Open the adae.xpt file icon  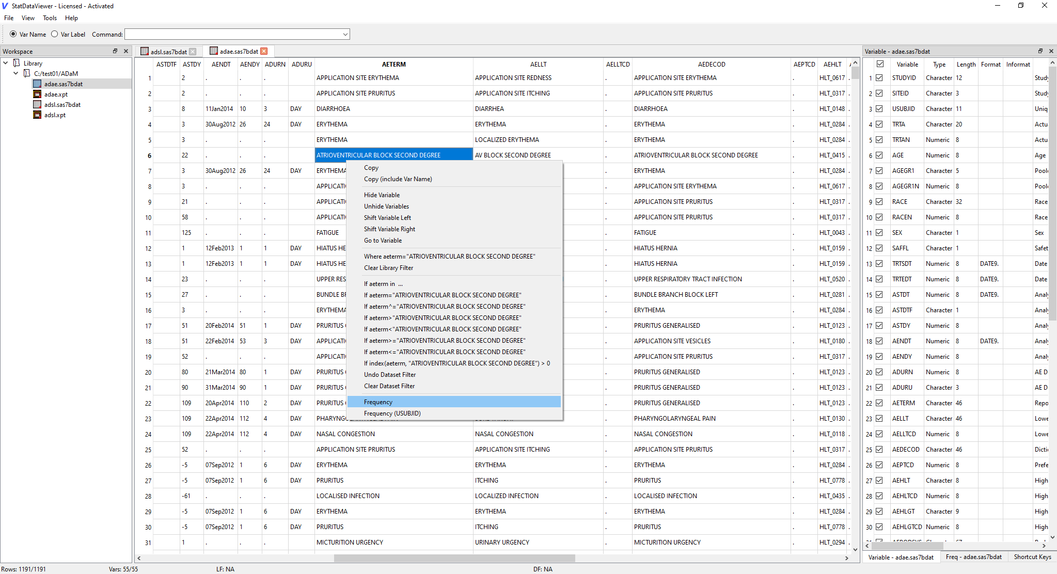[37, 94]
